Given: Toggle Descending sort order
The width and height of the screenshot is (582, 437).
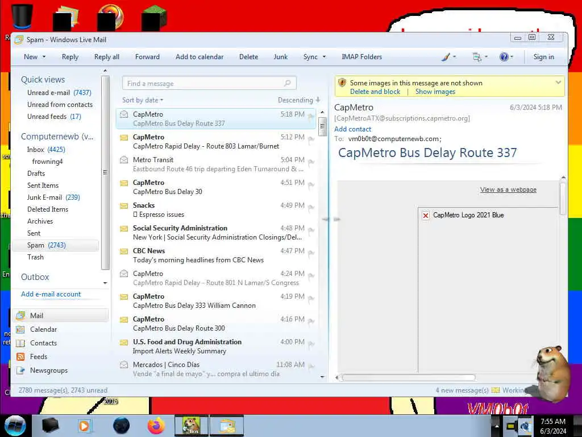Looking at the screenshot, I should [299, 100].
